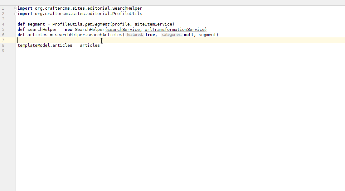Click the 'new' keyword on line 5

(x=69, y=30)
